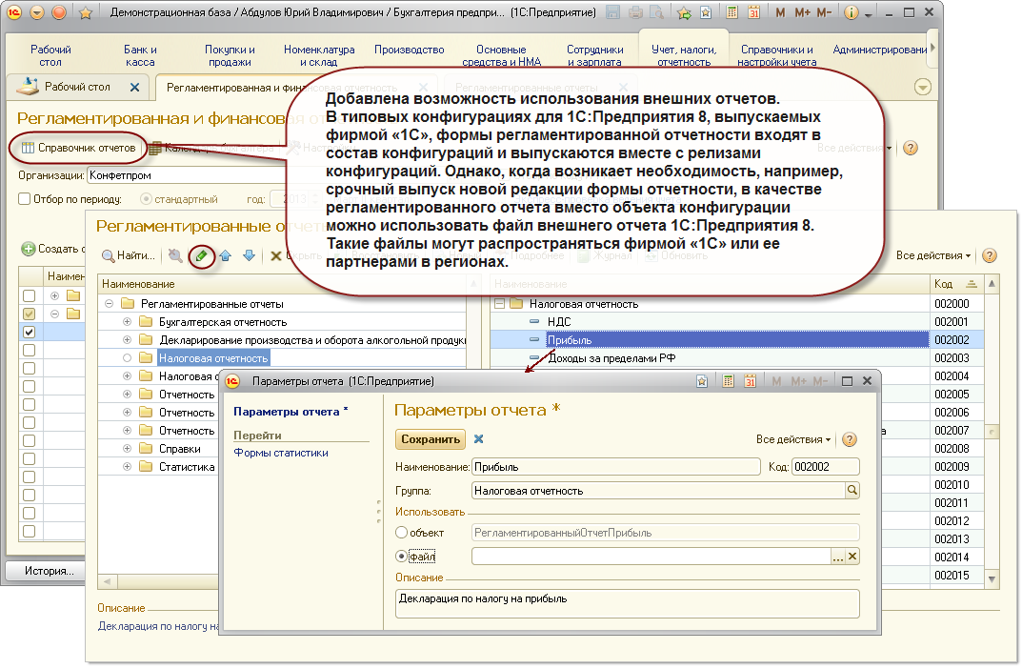Click the Организация field showing Конфетпром
1022x669 pixels.
pyautogui.click(x=189, y=175)
